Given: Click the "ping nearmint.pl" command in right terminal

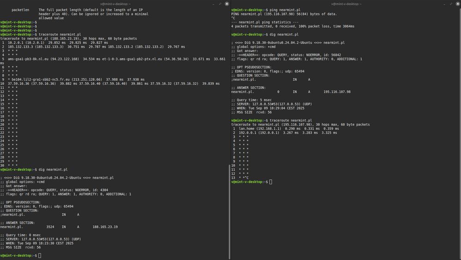Looking at the screenshot, I should (x=285, y=9).
